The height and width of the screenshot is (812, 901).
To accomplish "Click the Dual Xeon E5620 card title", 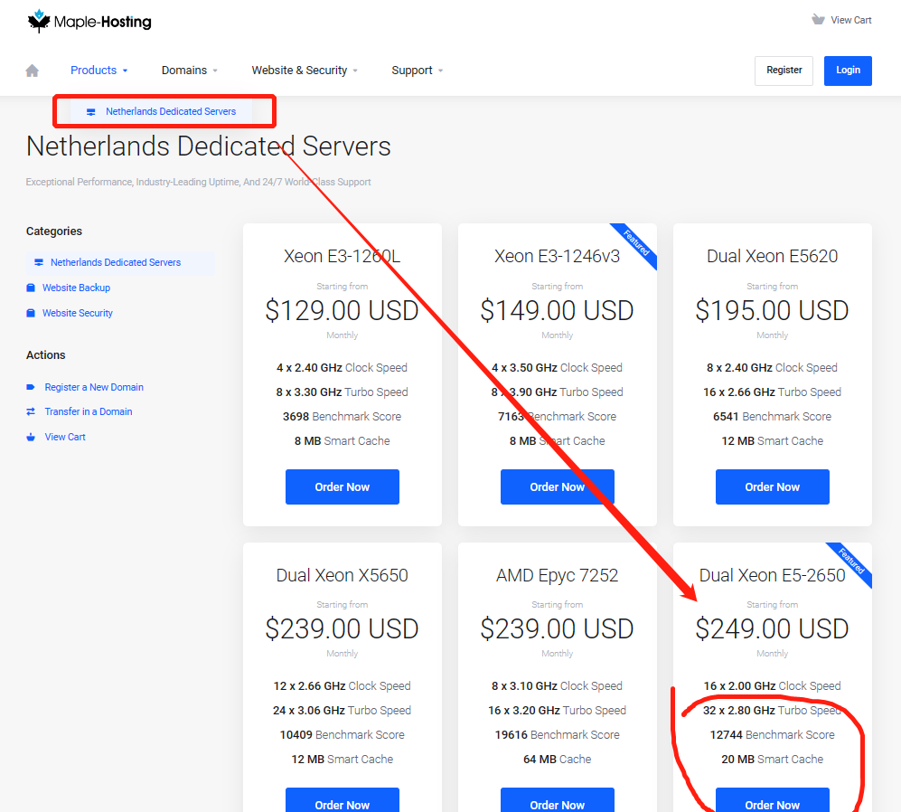I will [773, 256].
